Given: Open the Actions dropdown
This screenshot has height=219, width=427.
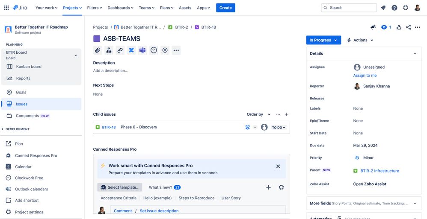Looking at the screenshot, I should 360,40.
